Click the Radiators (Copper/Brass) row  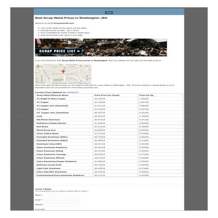[109, 123]
